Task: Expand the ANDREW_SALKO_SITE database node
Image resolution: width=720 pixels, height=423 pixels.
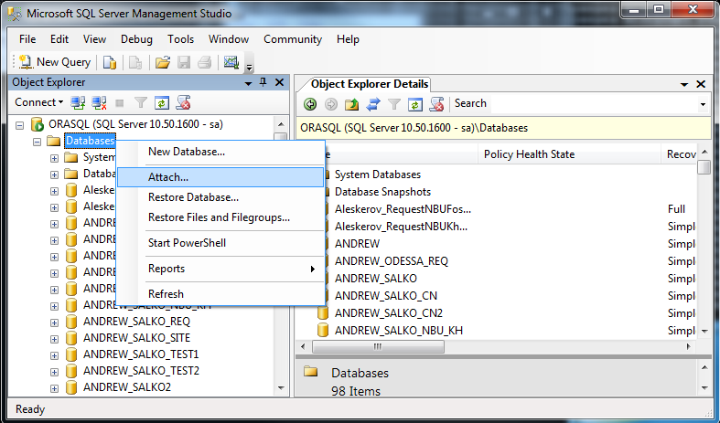Action: [x=55, y=338]
